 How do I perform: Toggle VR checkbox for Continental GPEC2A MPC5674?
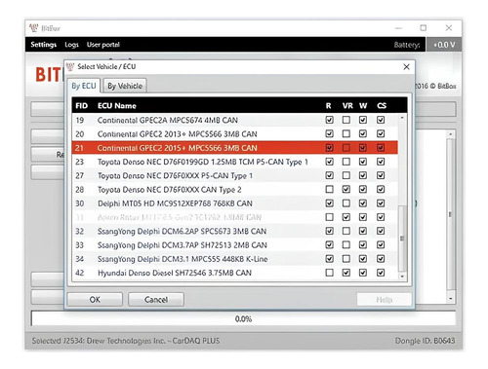(x=346, y=120)
